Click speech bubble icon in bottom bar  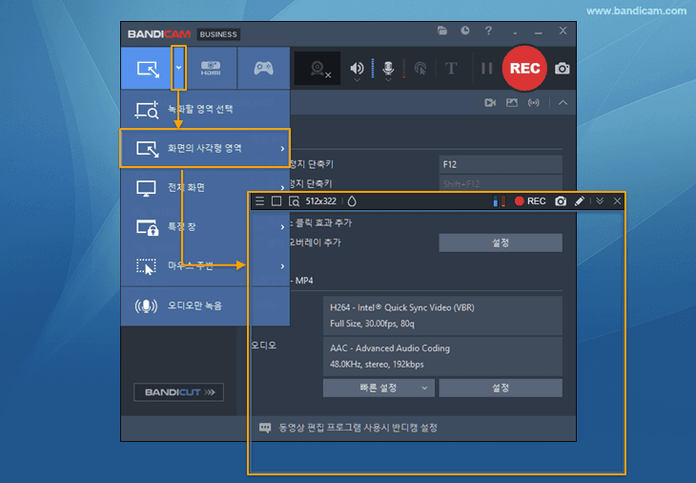pyautogui.click(x=265, y=428)
